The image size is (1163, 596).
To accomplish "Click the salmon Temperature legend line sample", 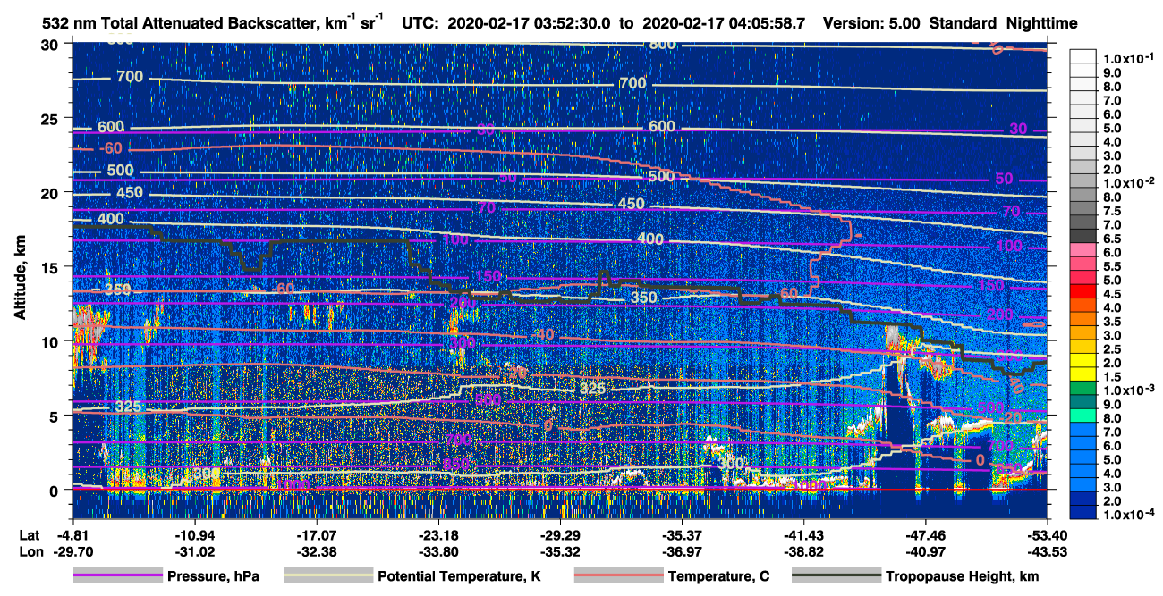I will point(618,576).
